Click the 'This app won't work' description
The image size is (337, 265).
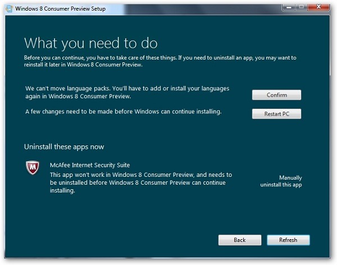pos(141,182)
